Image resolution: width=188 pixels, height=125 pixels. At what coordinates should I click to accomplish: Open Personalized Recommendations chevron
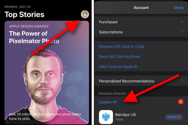(x=182, y=81)
